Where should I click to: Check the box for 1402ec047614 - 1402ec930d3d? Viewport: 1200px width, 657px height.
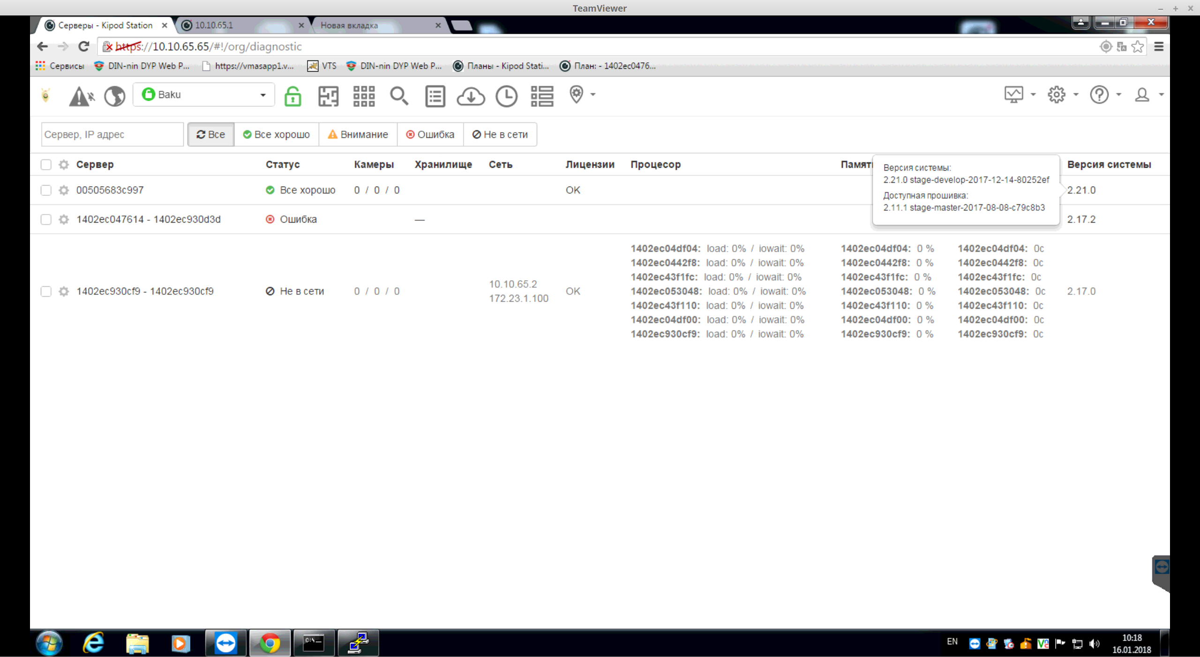[46, 219]
